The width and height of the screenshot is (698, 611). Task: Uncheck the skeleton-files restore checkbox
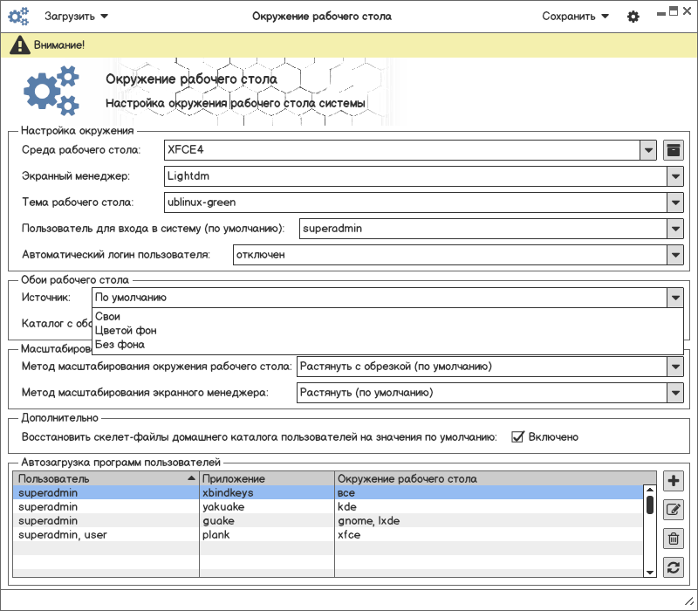tap(517, 436)
